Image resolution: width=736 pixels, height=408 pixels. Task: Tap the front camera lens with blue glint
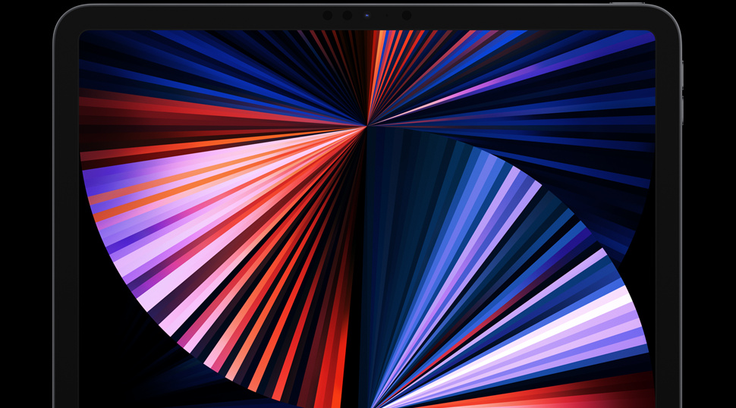pos(368,15)
